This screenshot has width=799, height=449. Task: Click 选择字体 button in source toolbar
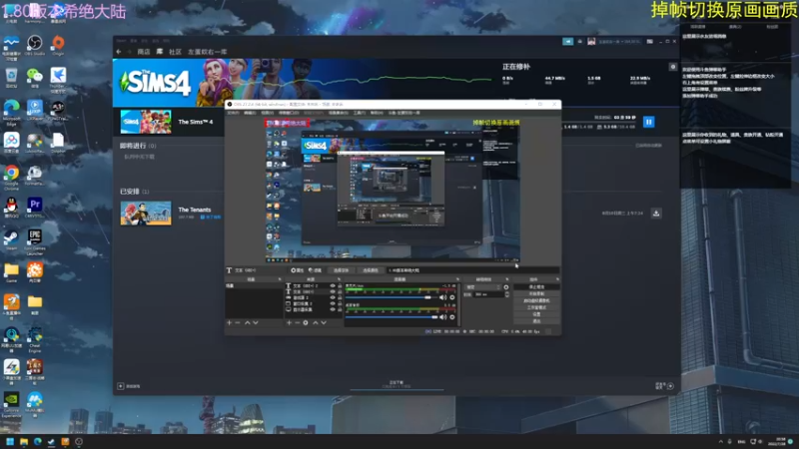pos(341,270)
